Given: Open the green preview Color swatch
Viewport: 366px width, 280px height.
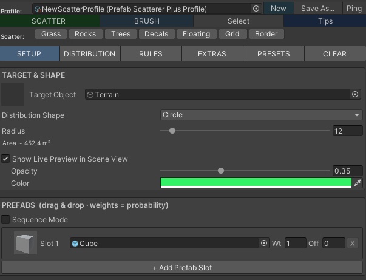Looking at the screenshot, I should pyautogui.click(x=256, y=183).
